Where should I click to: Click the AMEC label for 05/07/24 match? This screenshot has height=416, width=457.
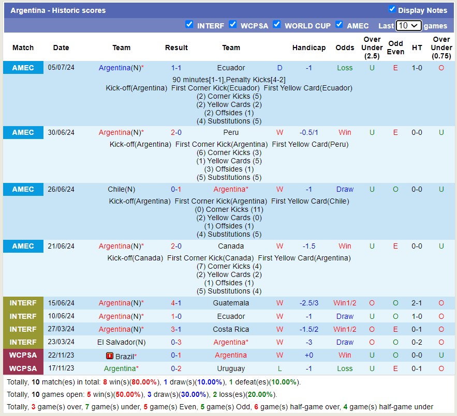[x=23, y=68]
